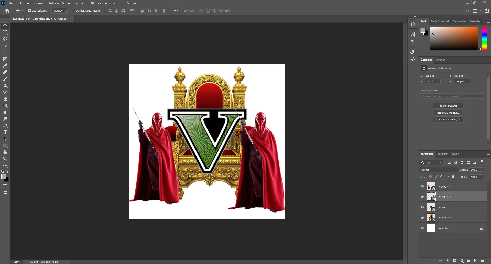Select the Zoom tool

coord(5,159)
